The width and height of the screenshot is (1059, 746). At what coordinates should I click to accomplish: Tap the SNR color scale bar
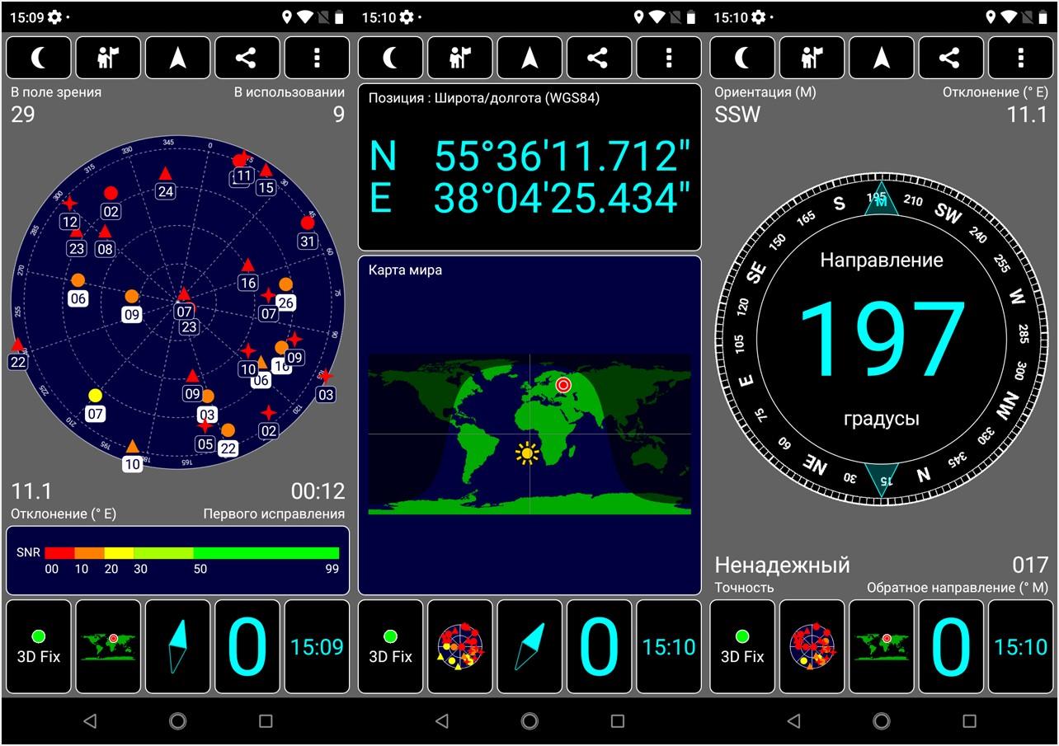click(191, 553)
